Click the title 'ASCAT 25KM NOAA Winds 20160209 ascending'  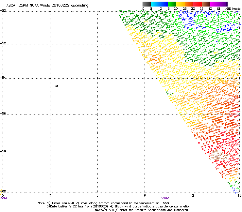[47, 6]
